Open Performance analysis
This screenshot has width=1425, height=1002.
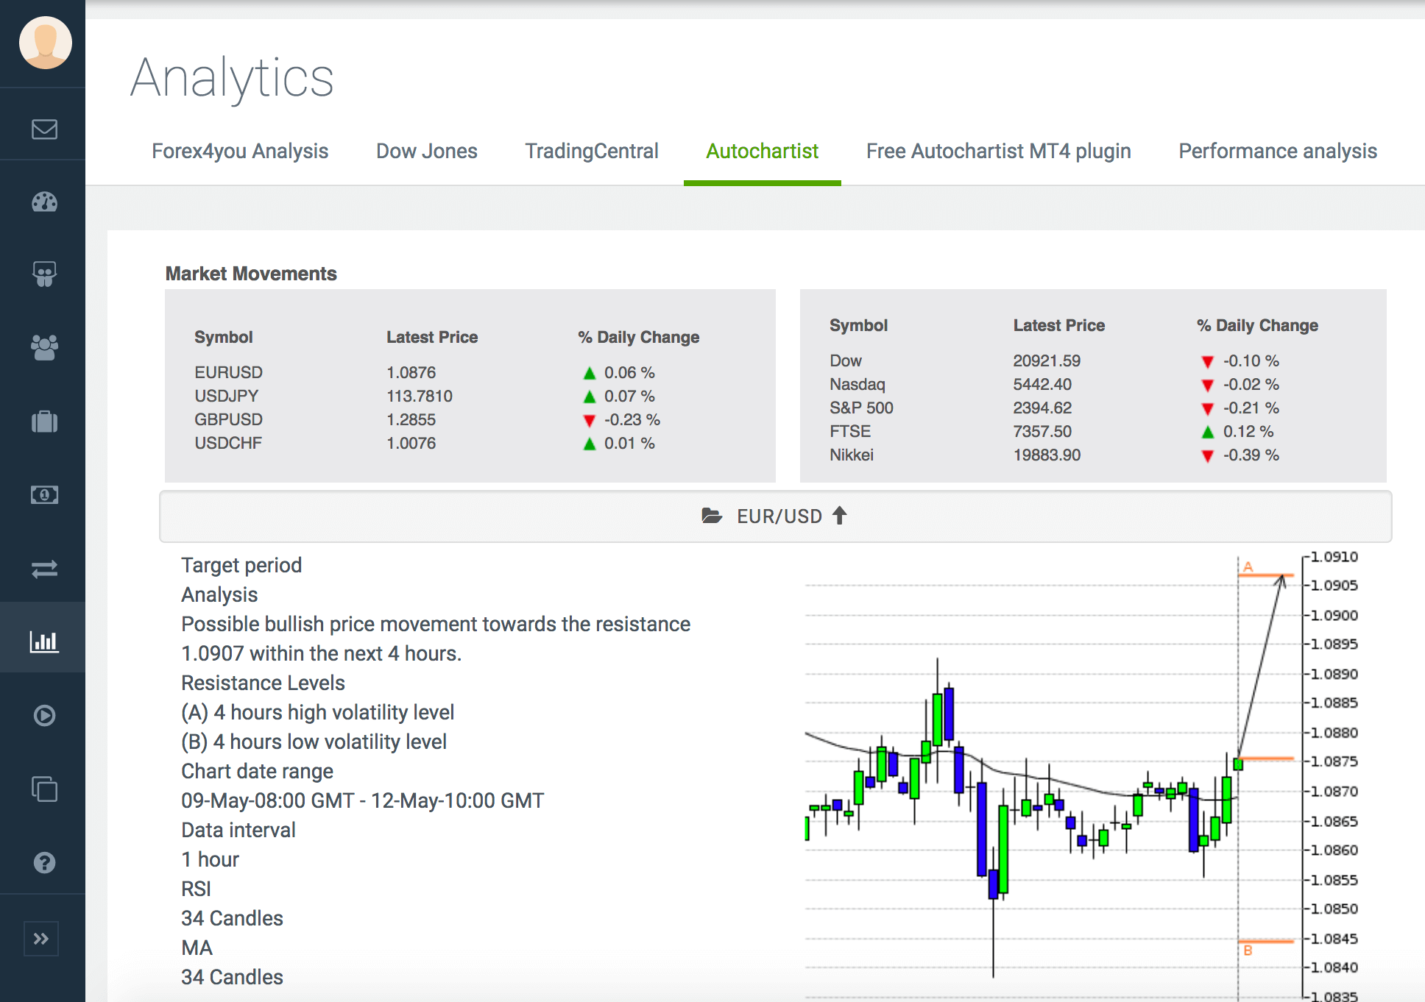[x=1277, y=151]
